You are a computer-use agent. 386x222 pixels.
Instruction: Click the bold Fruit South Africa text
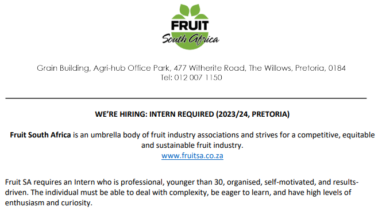[x=40, y=135]
